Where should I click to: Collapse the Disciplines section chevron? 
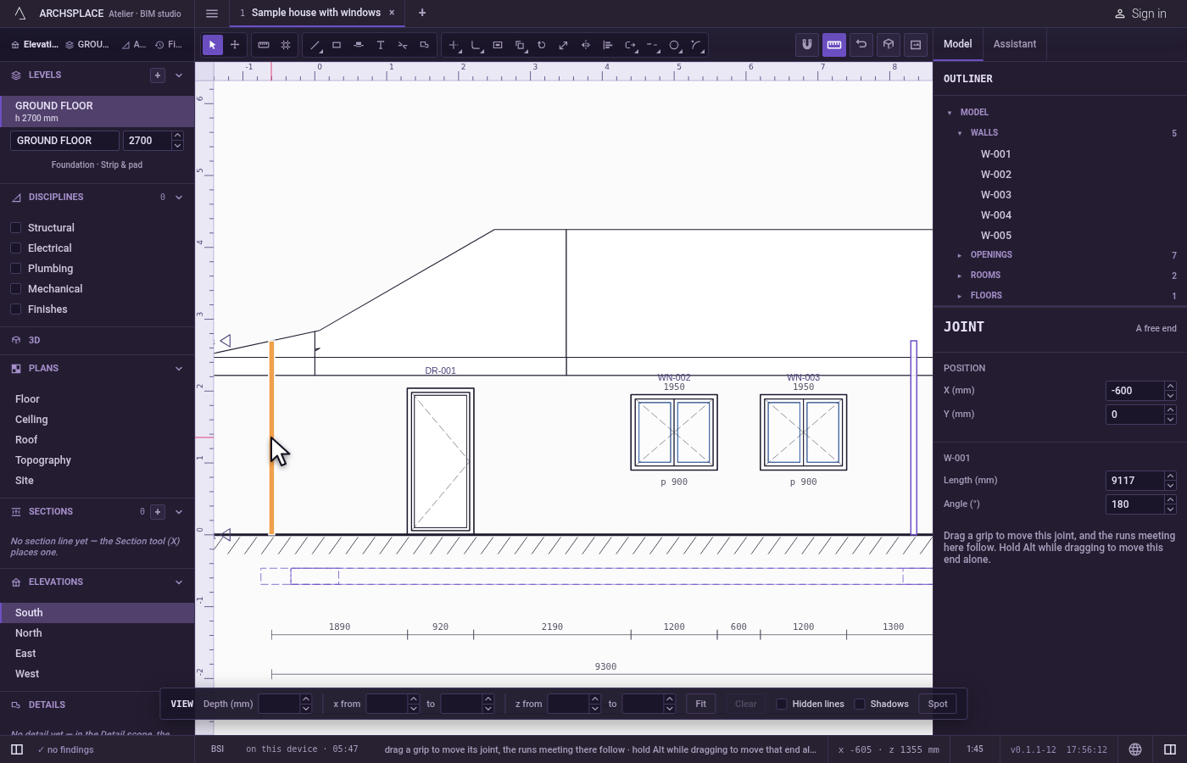point(179,198)
